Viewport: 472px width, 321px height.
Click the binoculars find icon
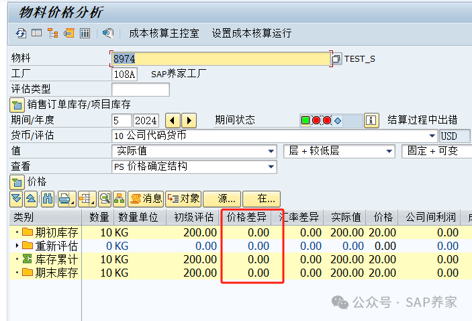tap(48, 199)
